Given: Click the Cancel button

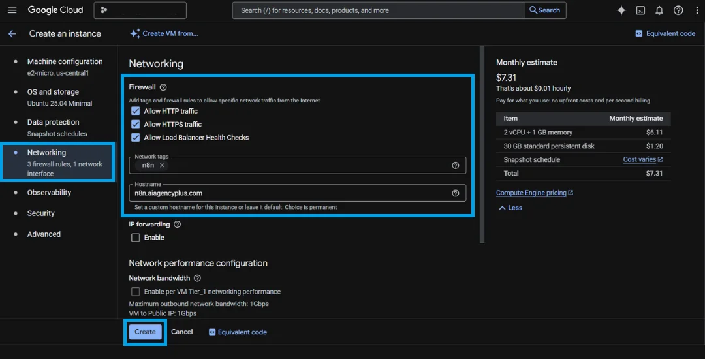Looking at the screenshot, I should point(181,332).
